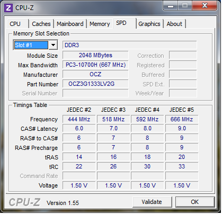Click the OCZ3G1333LV2G part number field
This screenshot has height=214, width=222.
click(95, 84)
